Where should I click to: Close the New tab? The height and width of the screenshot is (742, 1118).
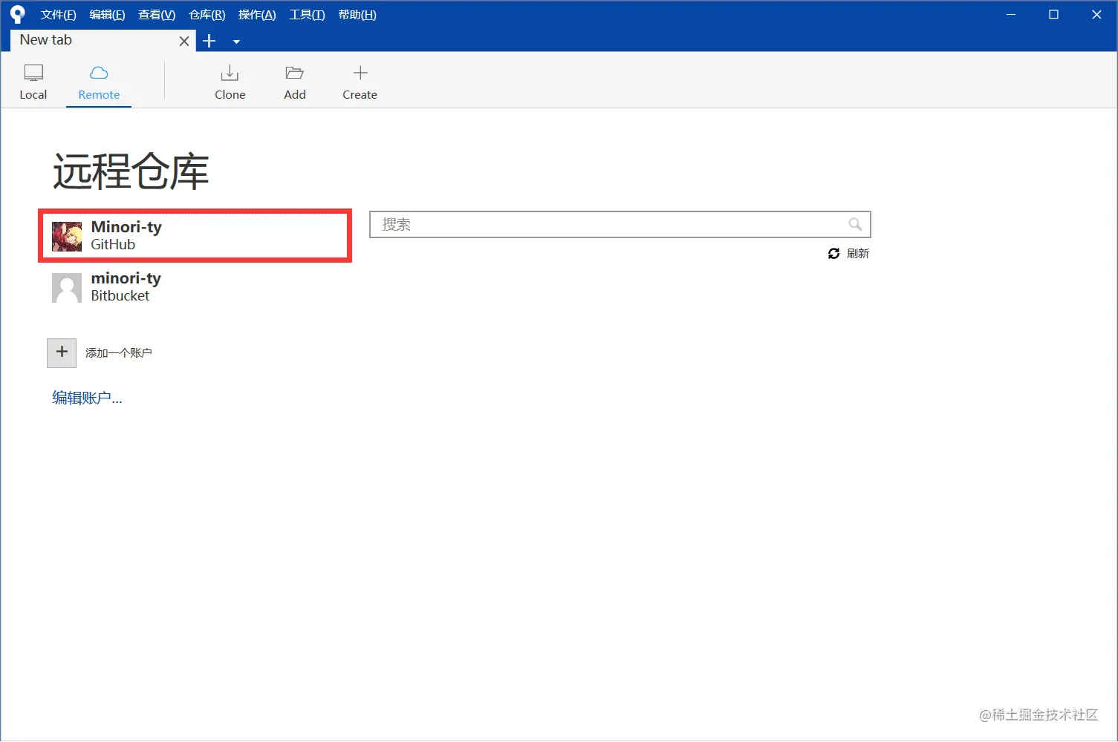click(x=184, y=42)
